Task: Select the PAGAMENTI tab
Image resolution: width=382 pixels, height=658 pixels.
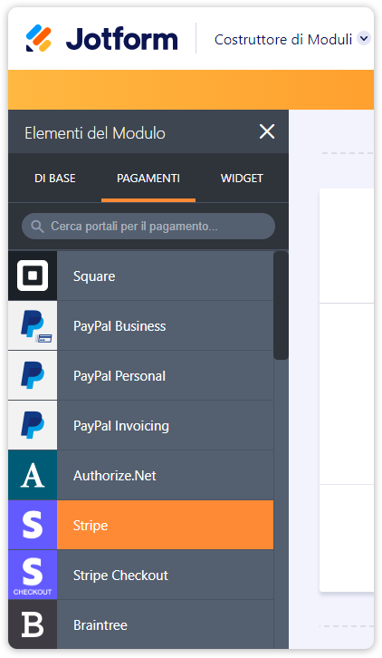Action: 148,179
